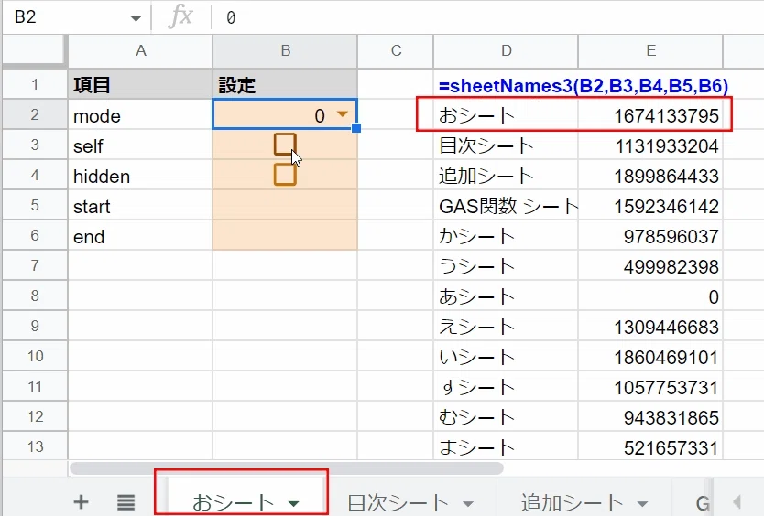764x516 pixels.
Task: Select column D header
Action: click(506, 50)
